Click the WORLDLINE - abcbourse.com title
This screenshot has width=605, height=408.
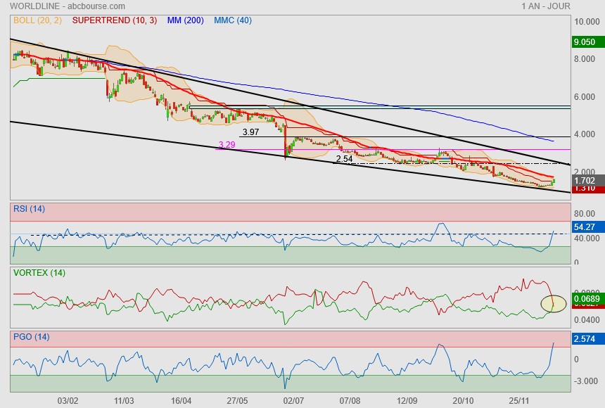[x=52, y=6]
